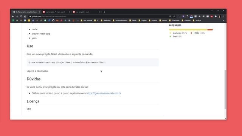Click the red HTML portion of language bar
Screen dimensions: 242x136
210,29
